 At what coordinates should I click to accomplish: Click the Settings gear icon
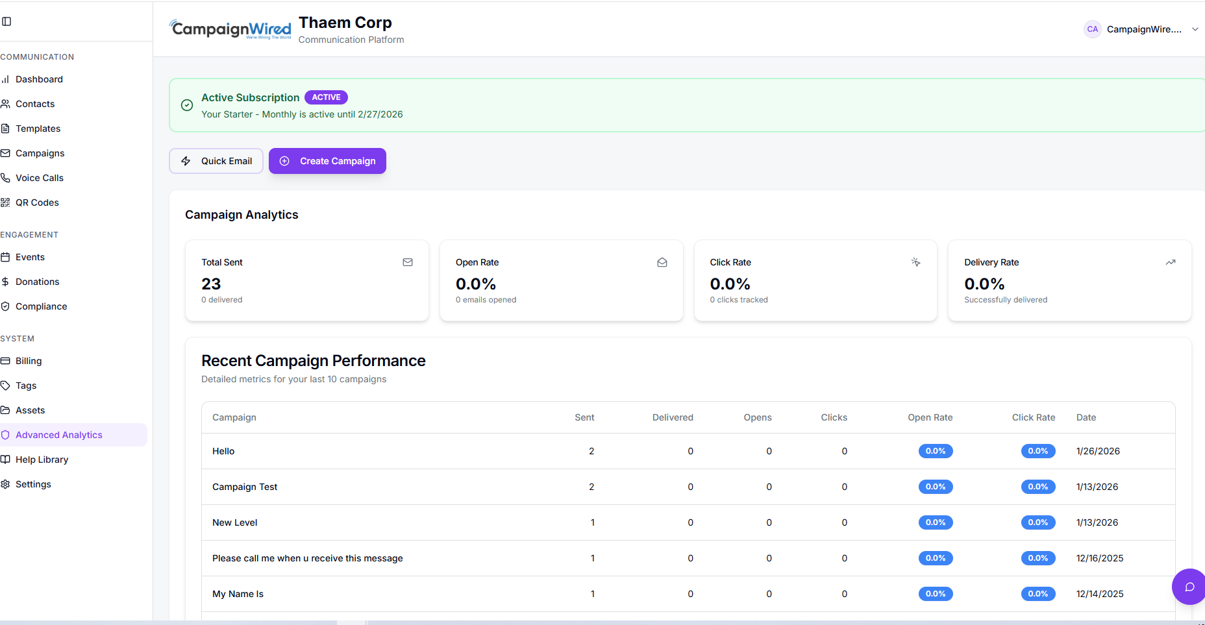pyautogui.click(x=5, y=484)
